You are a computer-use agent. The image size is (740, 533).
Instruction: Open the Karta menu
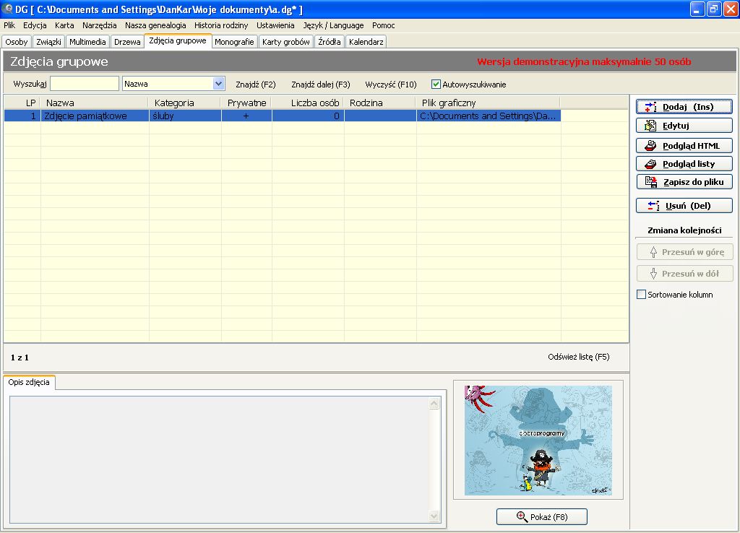(x=64, y=25)
